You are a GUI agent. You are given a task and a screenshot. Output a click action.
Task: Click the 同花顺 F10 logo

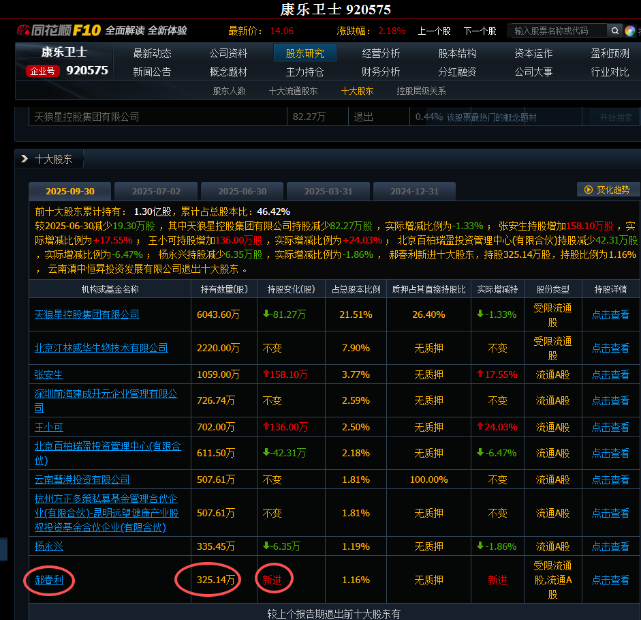pos(59,30)
